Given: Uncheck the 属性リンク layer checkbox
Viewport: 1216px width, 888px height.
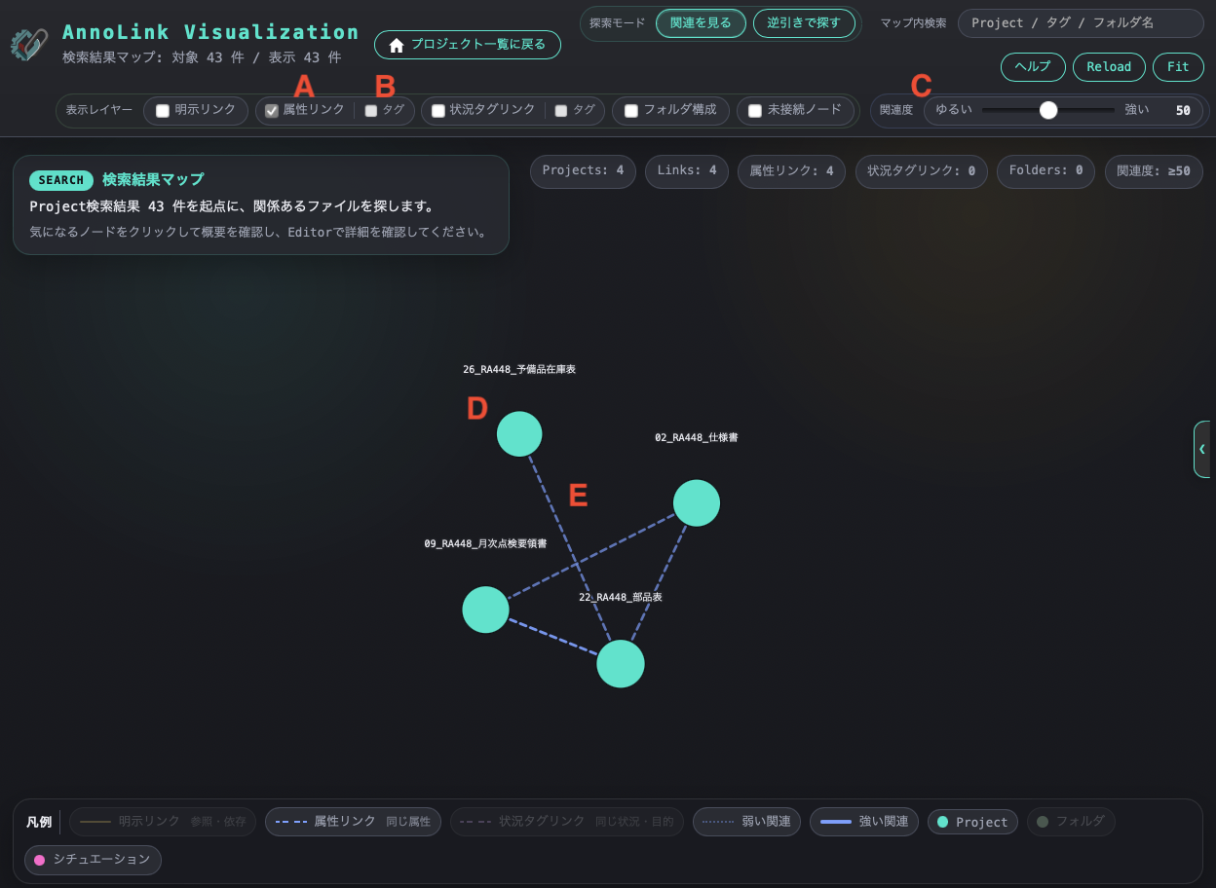Looking at the screenshot, I should [272, 111].
